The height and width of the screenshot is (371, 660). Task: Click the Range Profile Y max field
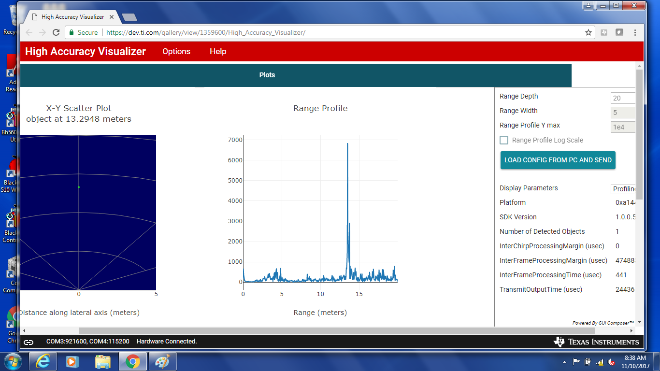[x=623, y=127]
